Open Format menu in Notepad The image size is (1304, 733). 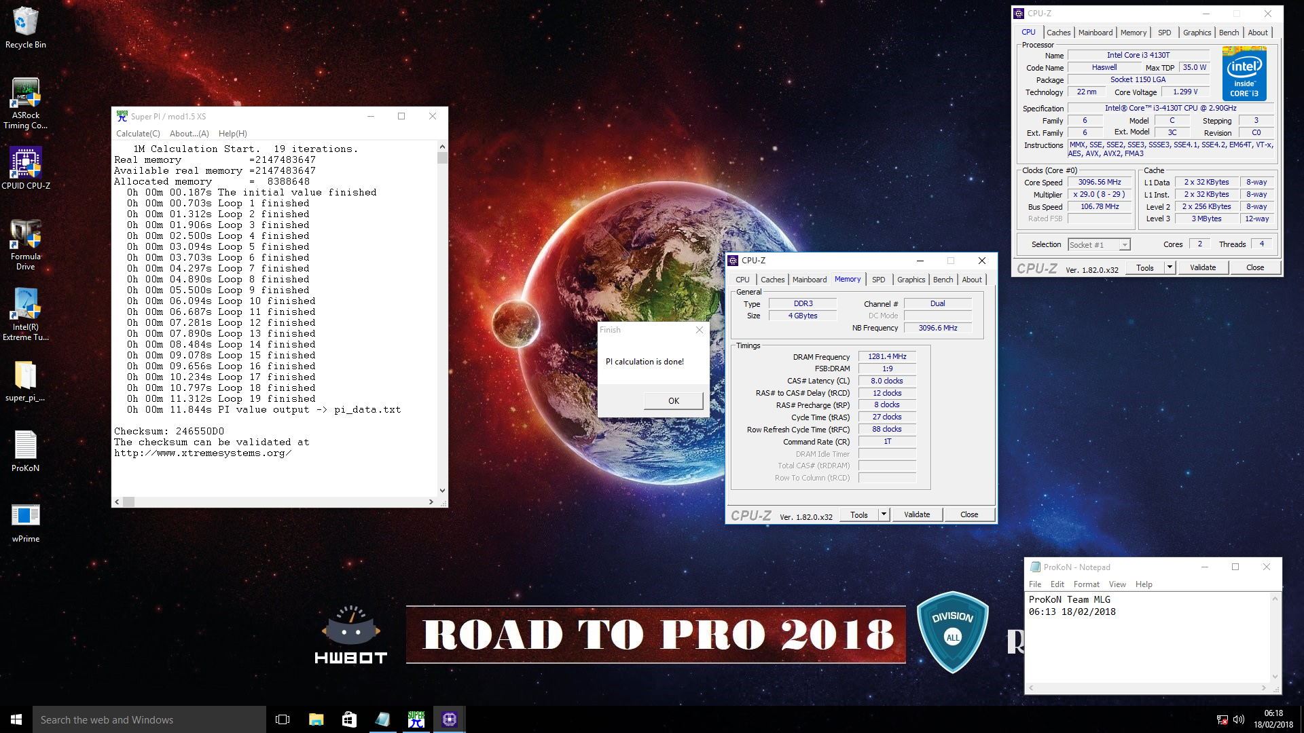1086,584
